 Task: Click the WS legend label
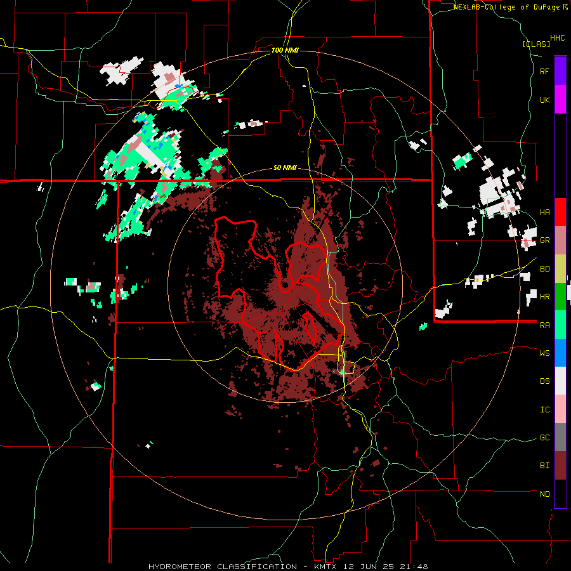(x=544, y=353)
